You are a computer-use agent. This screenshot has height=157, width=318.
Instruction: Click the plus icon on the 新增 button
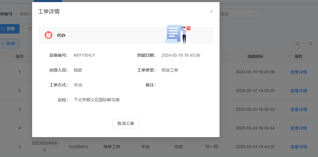pyautogui.click(x=3, y=44)
